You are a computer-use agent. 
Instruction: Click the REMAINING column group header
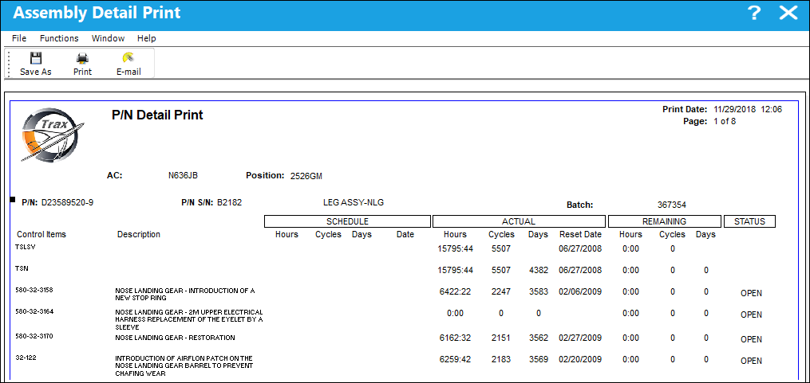(x=664, y=221)
